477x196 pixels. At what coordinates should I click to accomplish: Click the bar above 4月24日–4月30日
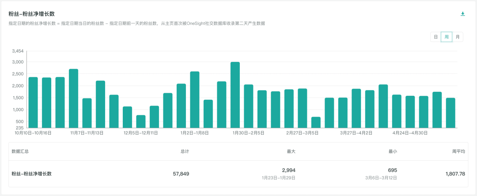tap(410, 112)
